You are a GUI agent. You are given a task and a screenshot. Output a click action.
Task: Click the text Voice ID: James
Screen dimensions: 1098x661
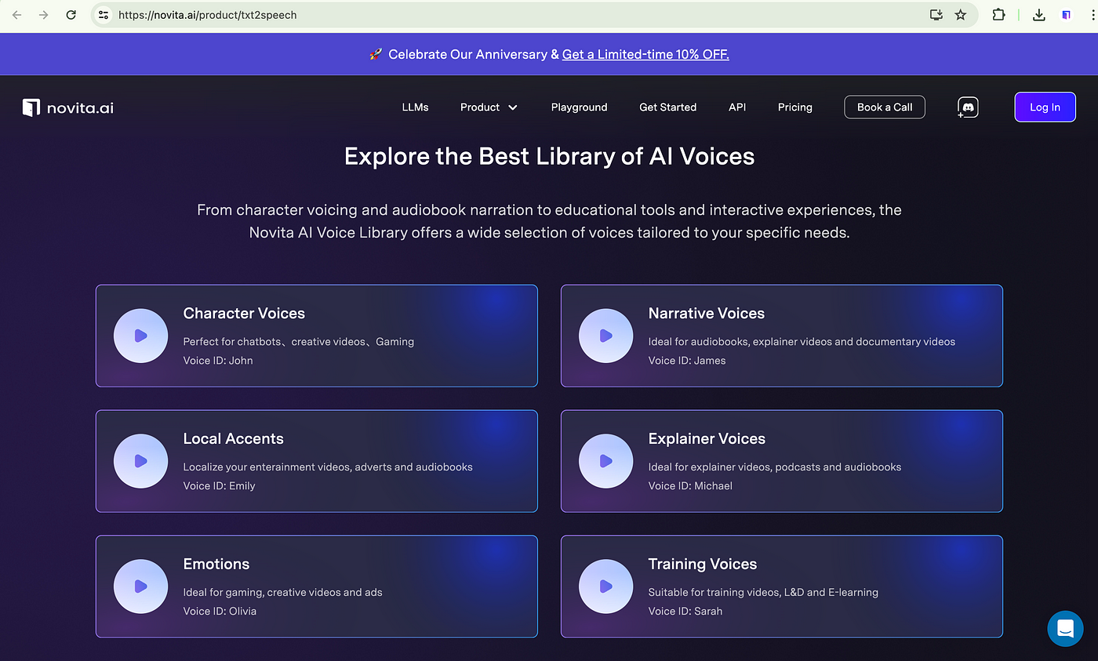[x=686, y=361]
